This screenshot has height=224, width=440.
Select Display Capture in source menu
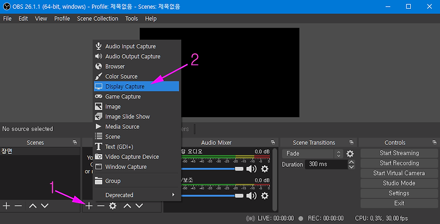(x=136, y=86)
